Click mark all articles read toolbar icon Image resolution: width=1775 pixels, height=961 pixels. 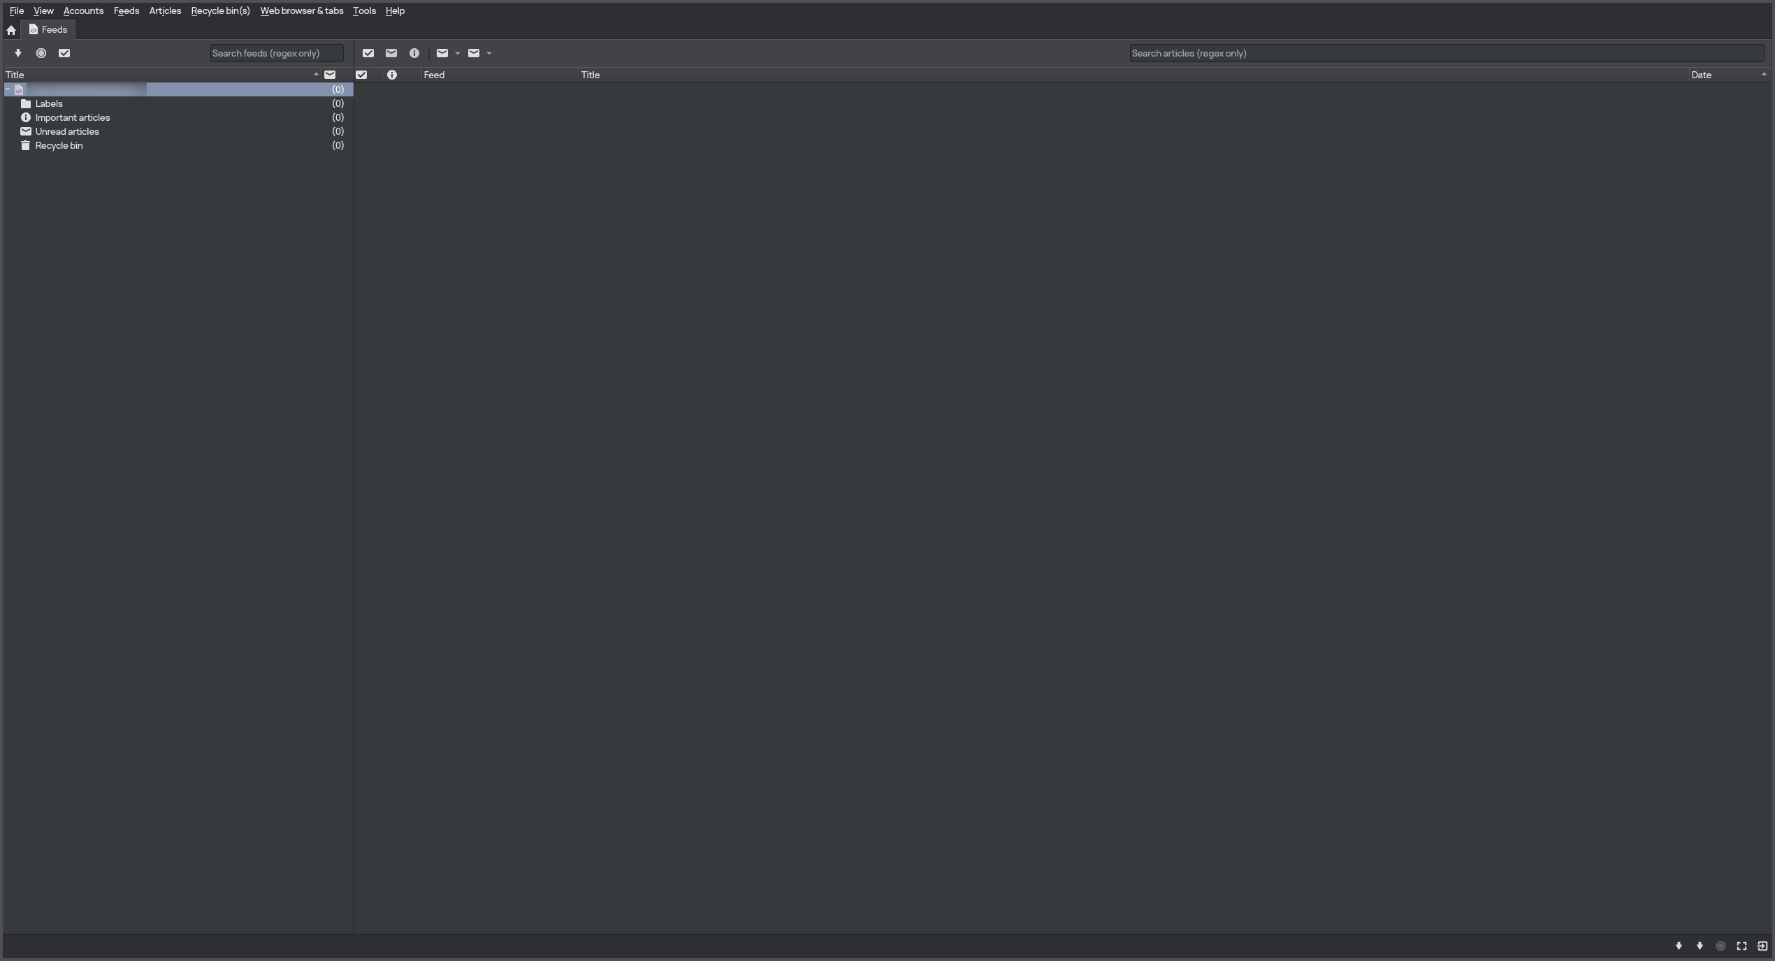64,53
